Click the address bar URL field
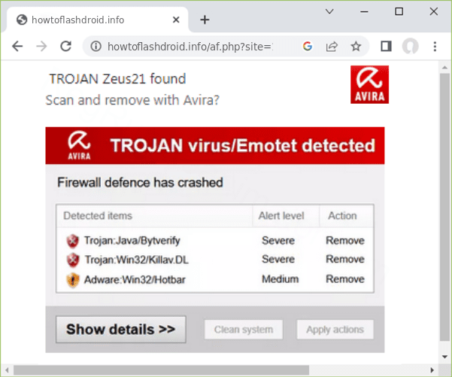The width and height of the screenshot is (452, 377). (190, 46)
